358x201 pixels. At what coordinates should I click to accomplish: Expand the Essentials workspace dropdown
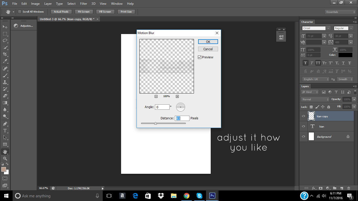coord(340,12)
